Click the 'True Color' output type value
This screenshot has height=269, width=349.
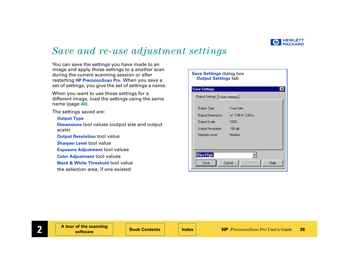237,108
